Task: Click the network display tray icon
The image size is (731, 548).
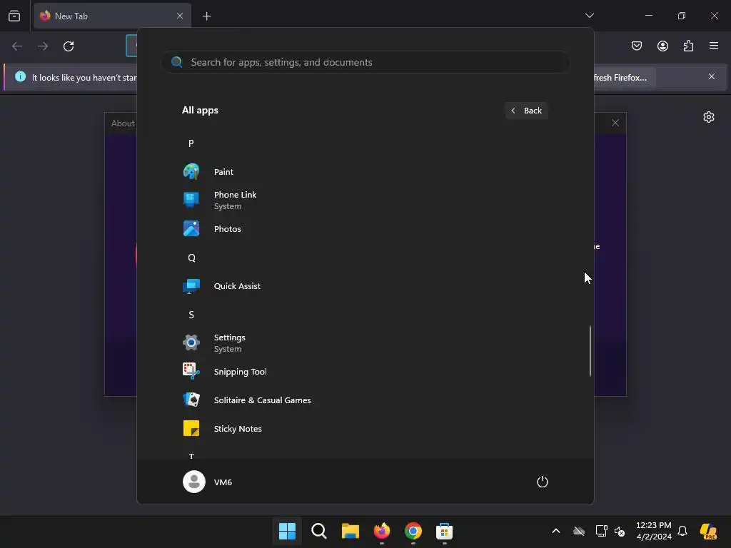Action: click(x=601, y=531)
